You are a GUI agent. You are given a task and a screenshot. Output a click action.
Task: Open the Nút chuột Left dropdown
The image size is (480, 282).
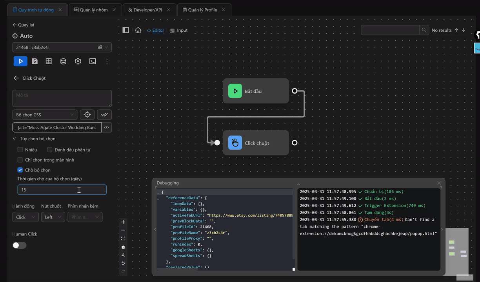click(x=53, y=217)
